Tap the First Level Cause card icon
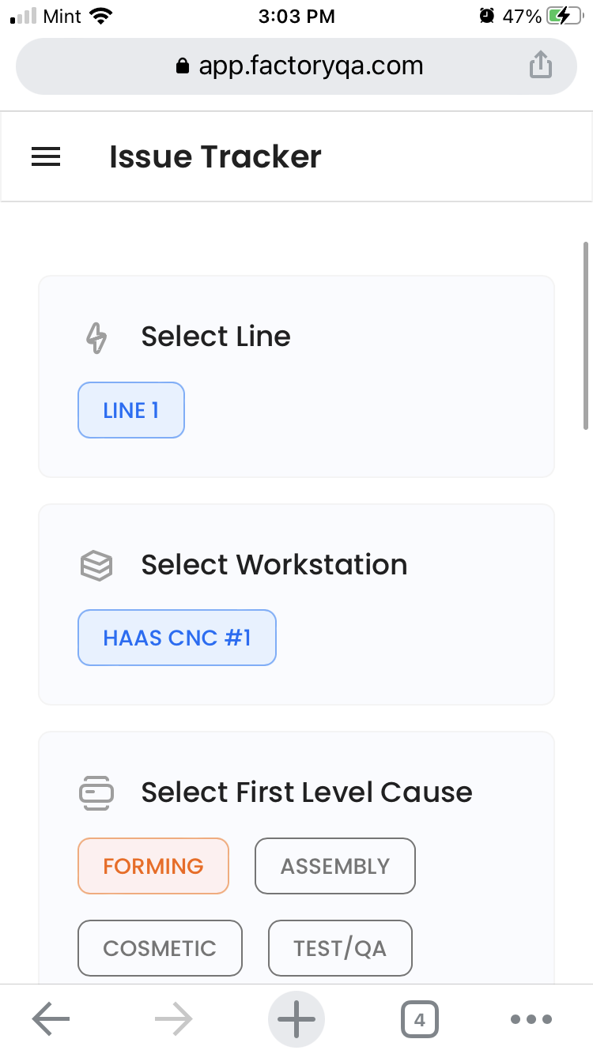This screenshot has width=593, height=1054. (x=96, y=792)
